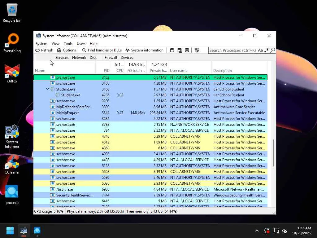The width and height of the screenshot is (317, 238).
Task: Switch to the Devices tab
Action: tap(127, 57)
